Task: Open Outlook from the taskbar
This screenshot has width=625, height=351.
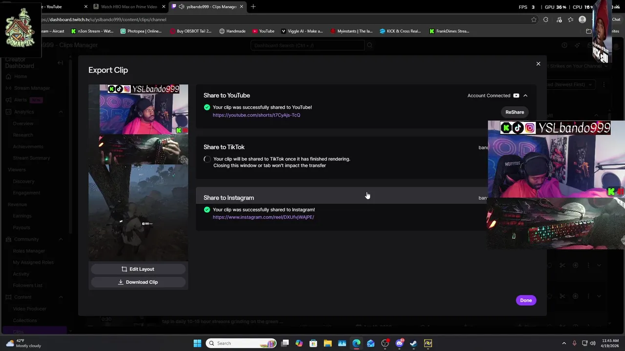Action: tap(371, 343)
